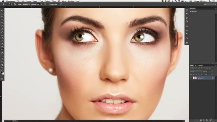The height and width of the screenshot is (122, 217).
Task: Toggle lock all for layer
Action: [x=201, y=75]
